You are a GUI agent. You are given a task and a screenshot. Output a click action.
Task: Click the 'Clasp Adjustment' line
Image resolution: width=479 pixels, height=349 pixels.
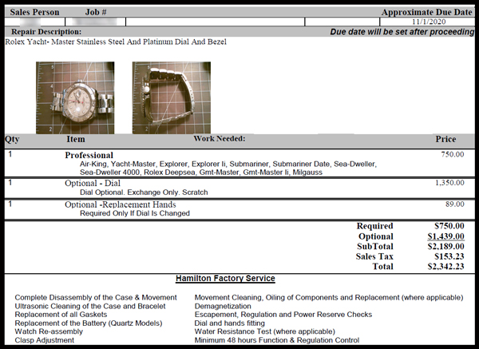coord(44,340)
